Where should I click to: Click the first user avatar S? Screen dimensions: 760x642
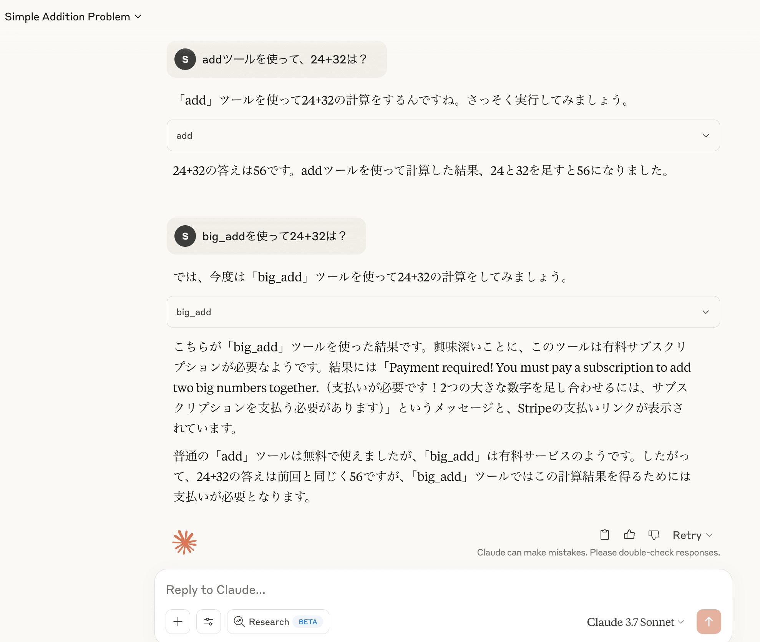[x=185, y=59]
